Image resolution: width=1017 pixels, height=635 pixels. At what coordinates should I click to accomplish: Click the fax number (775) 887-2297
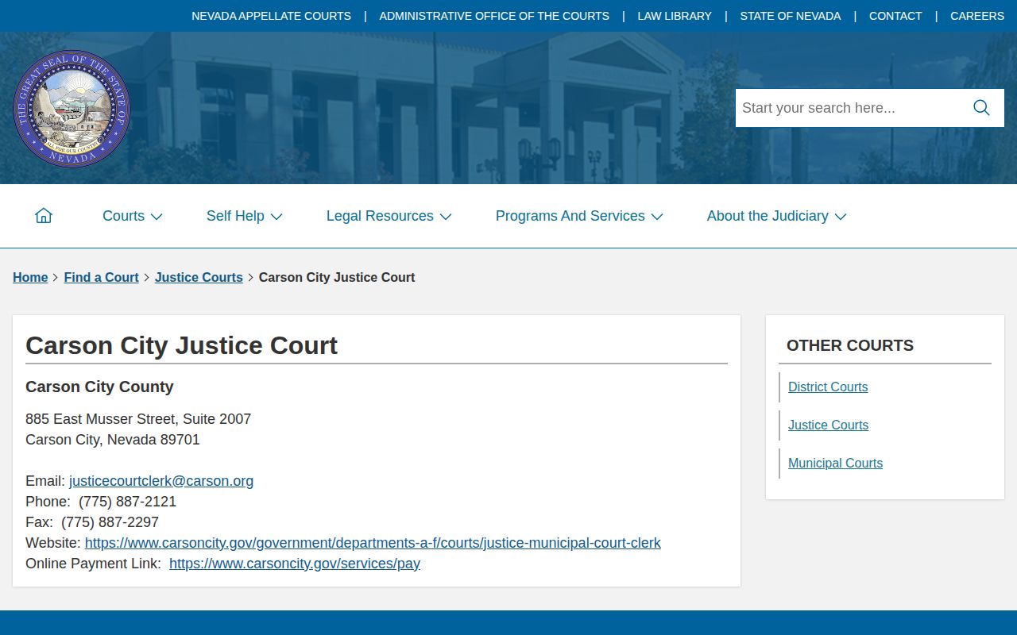coord(110,522)
